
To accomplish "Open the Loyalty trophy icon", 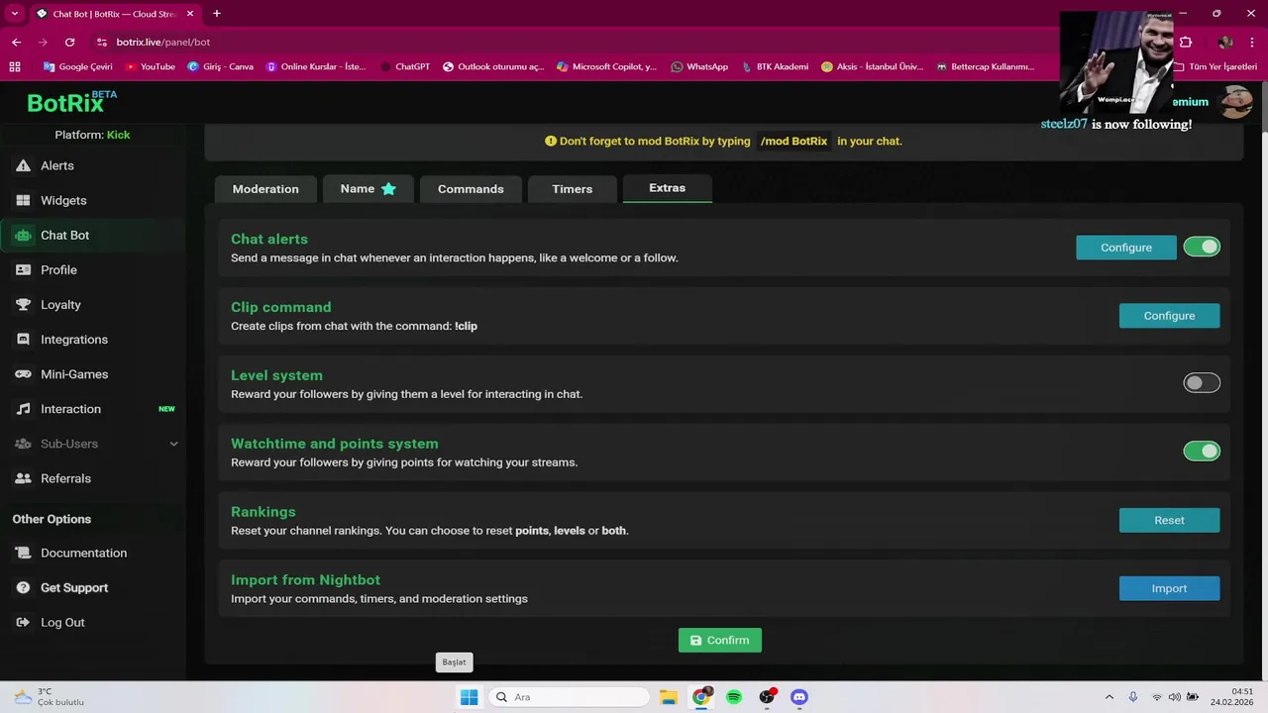I will tap(23, 304).
